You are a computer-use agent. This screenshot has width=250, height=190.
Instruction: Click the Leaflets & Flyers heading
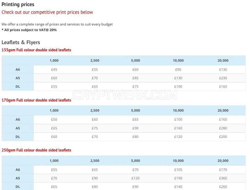(21, 42)
